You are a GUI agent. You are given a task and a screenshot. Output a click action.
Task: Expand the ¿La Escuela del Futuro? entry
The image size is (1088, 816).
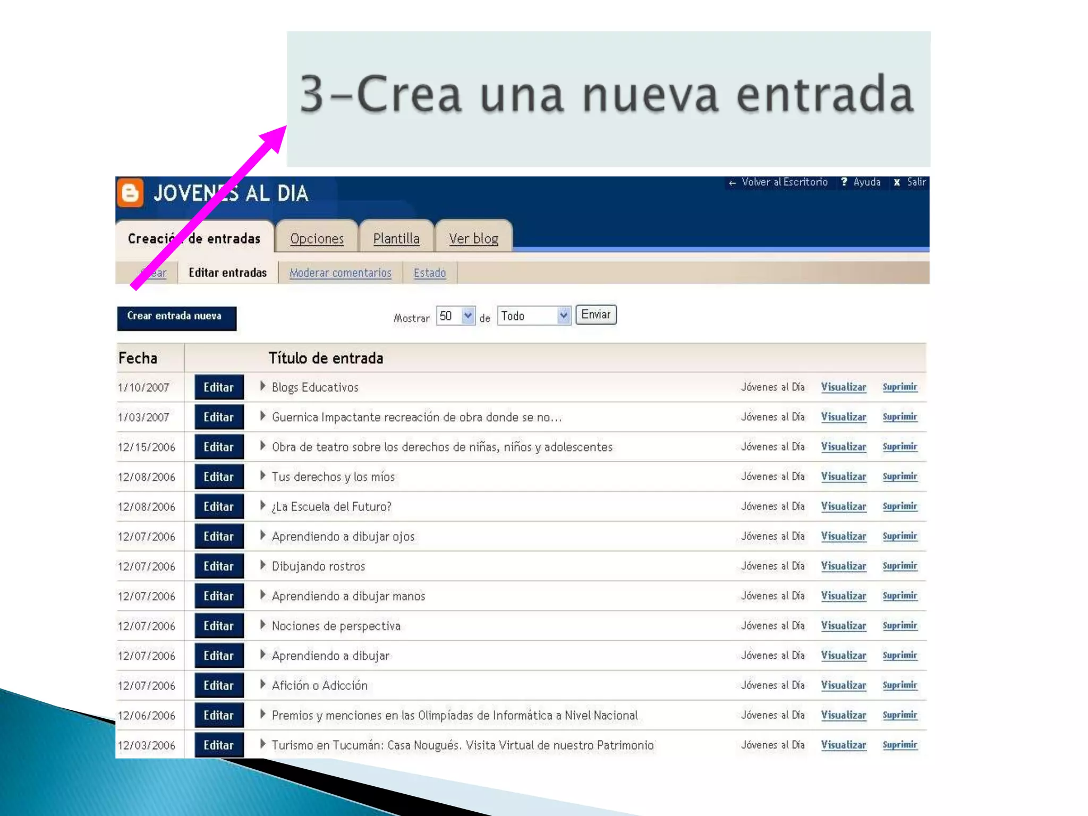point(262,505)
